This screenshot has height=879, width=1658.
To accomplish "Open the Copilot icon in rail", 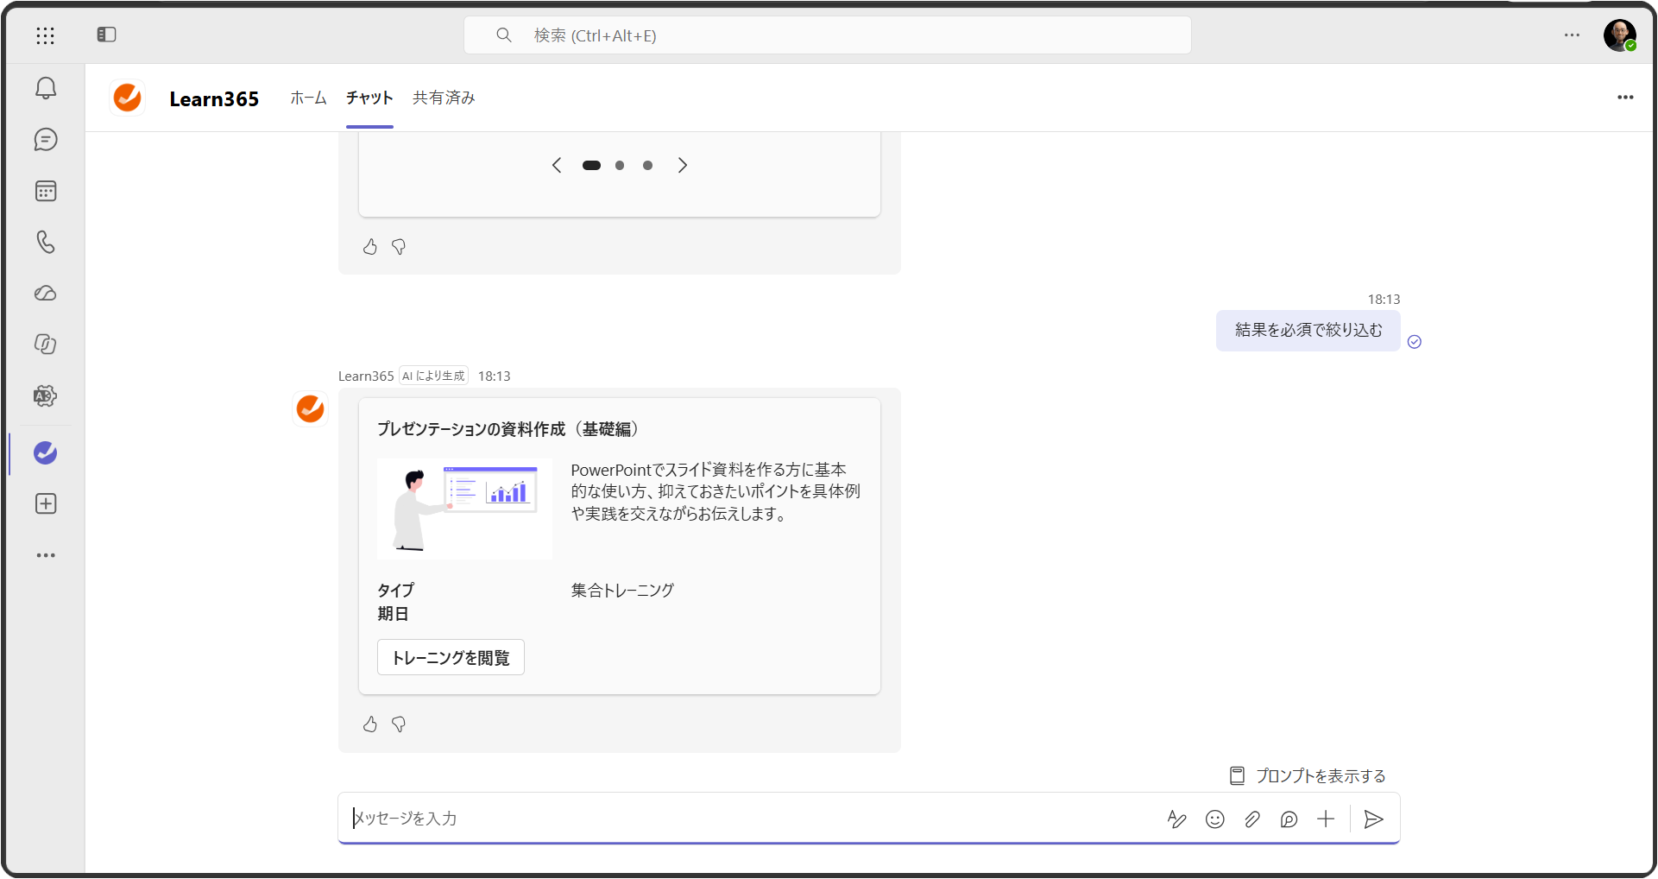I will [x=46, y=345].
